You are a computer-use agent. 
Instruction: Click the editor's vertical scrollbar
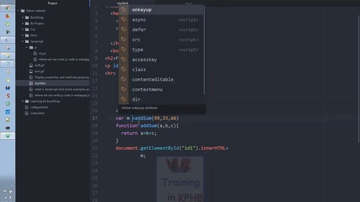click(x=359, y=79)
